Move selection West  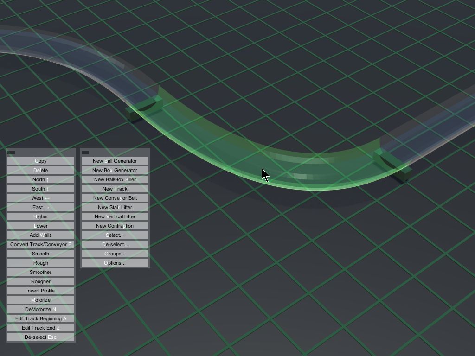pyautogui.click(x=41, y=198)
